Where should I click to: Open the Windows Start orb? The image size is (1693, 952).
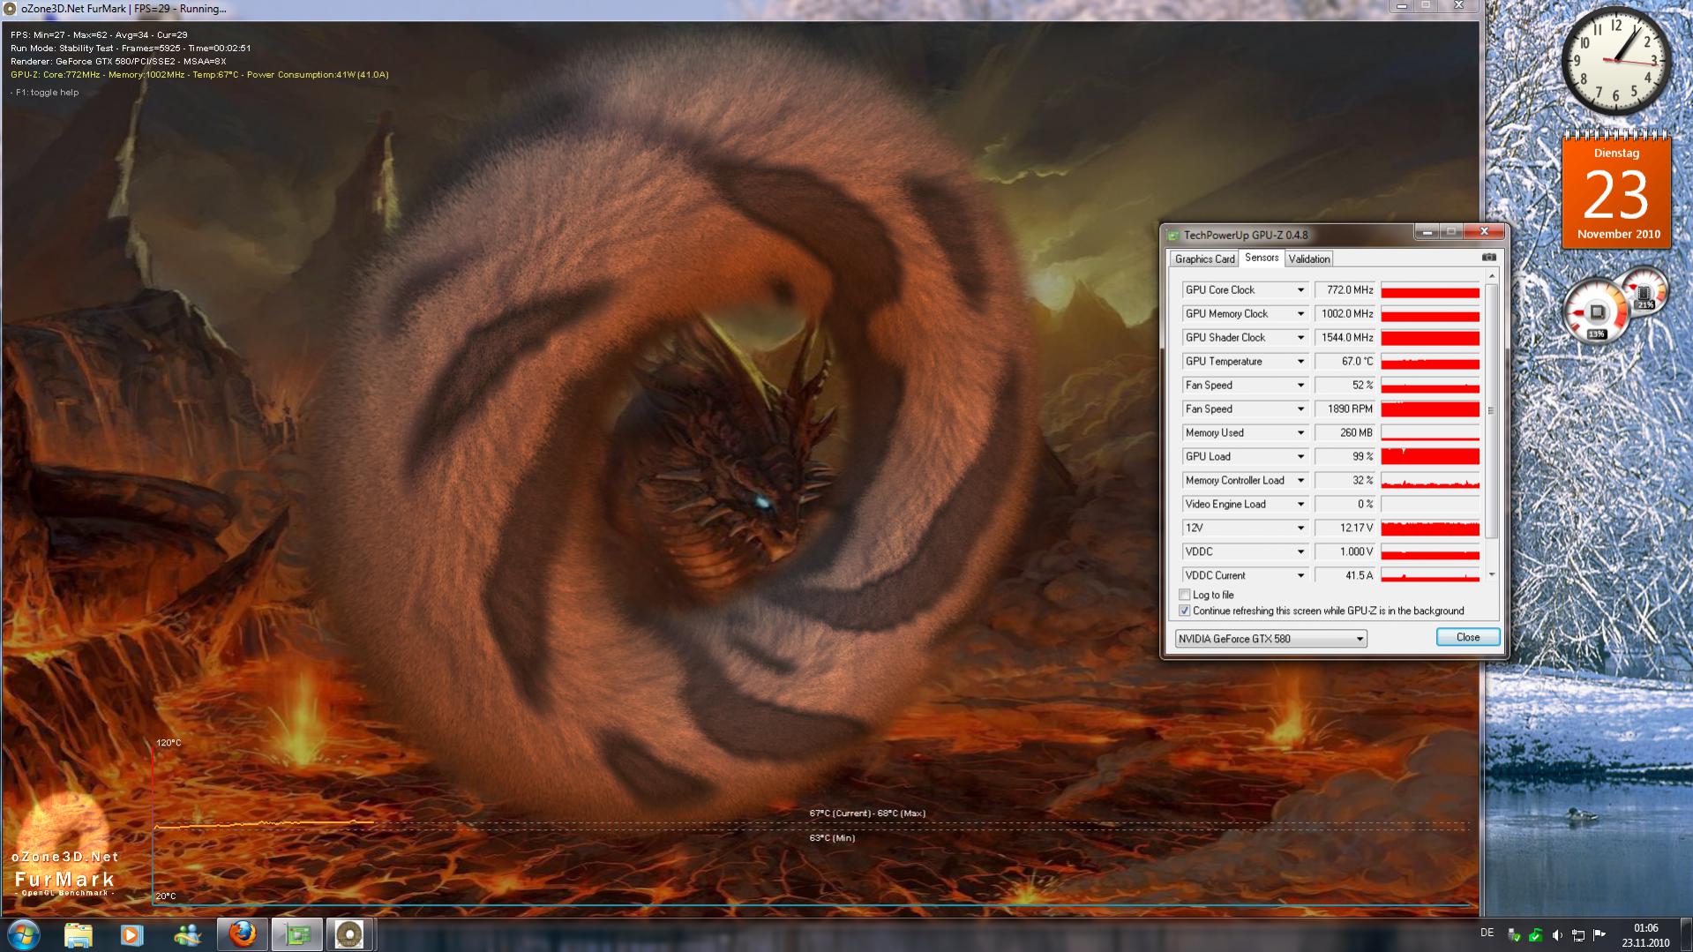point(24,934)
